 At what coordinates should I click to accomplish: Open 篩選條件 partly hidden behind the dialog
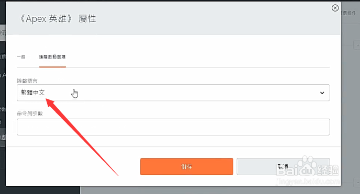pyautogui.click(x=348, y=13)
